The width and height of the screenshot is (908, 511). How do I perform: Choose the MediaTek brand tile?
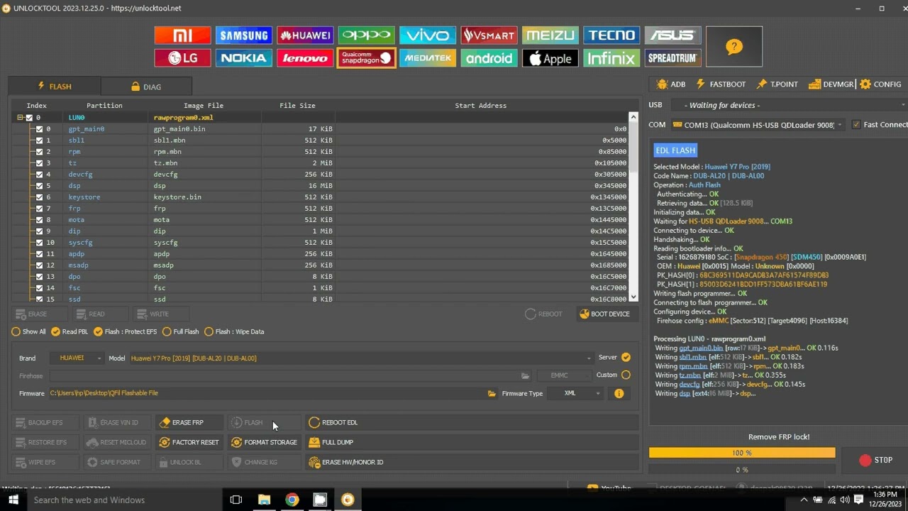(427, 58)
